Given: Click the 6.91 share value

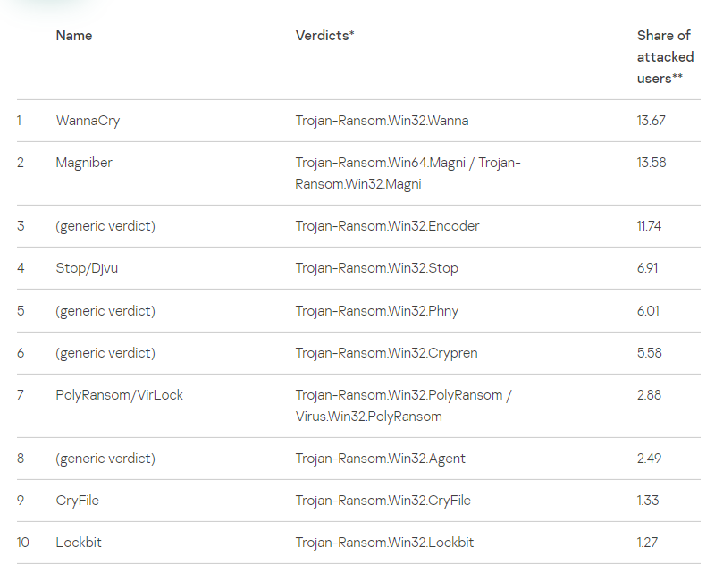Looking at the screenshot, I should (648, 268).
